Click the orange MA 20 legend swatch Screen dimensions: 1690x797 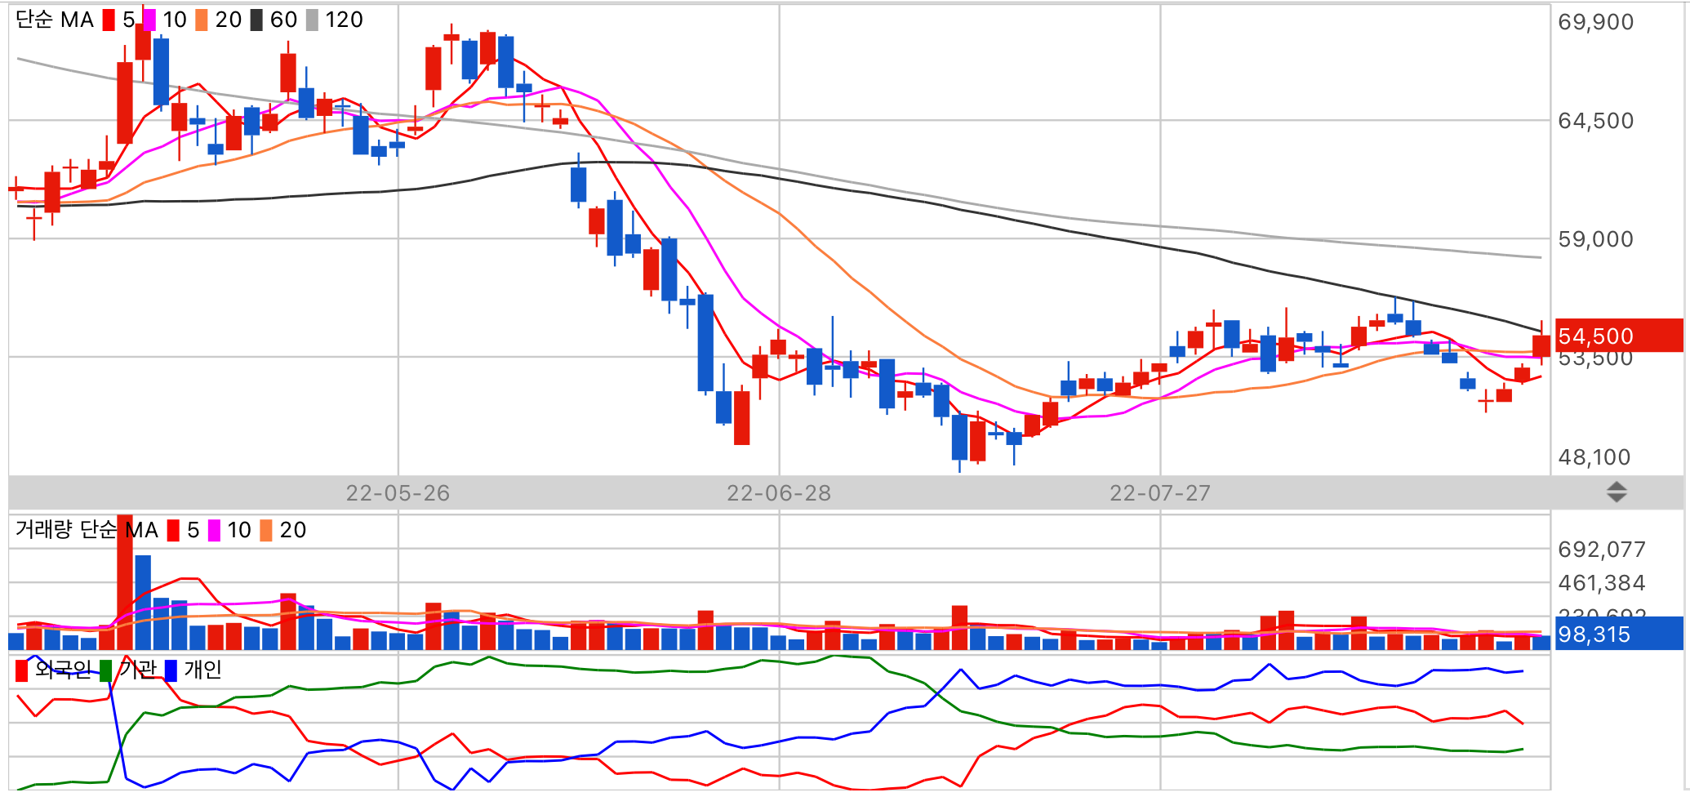coord(202,20)
